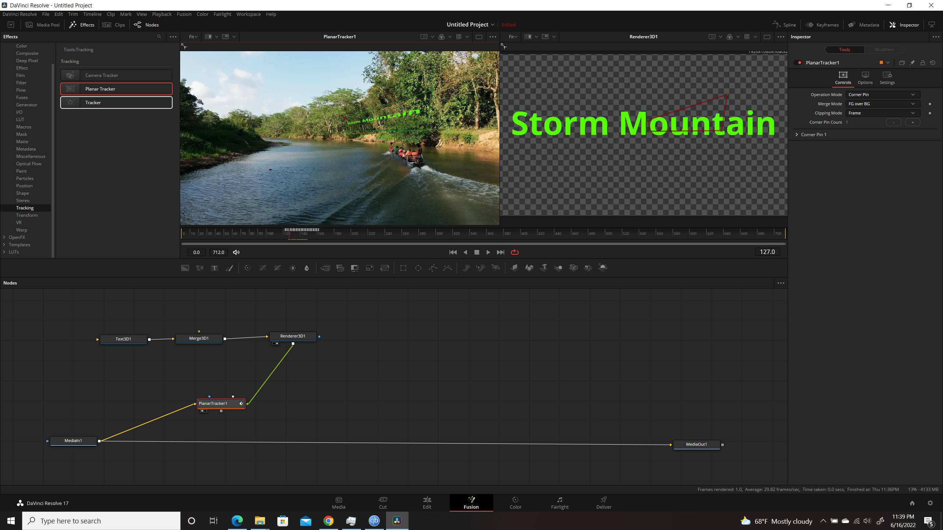Click the Inspector panel icon
The image size is (943, 530).
pyautogui.click(x=893, y=25)
